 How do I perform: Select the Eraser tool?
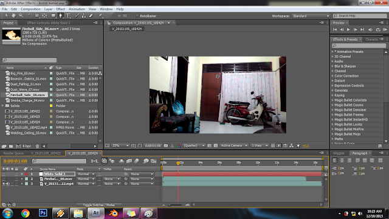click(x=91, y=16)
